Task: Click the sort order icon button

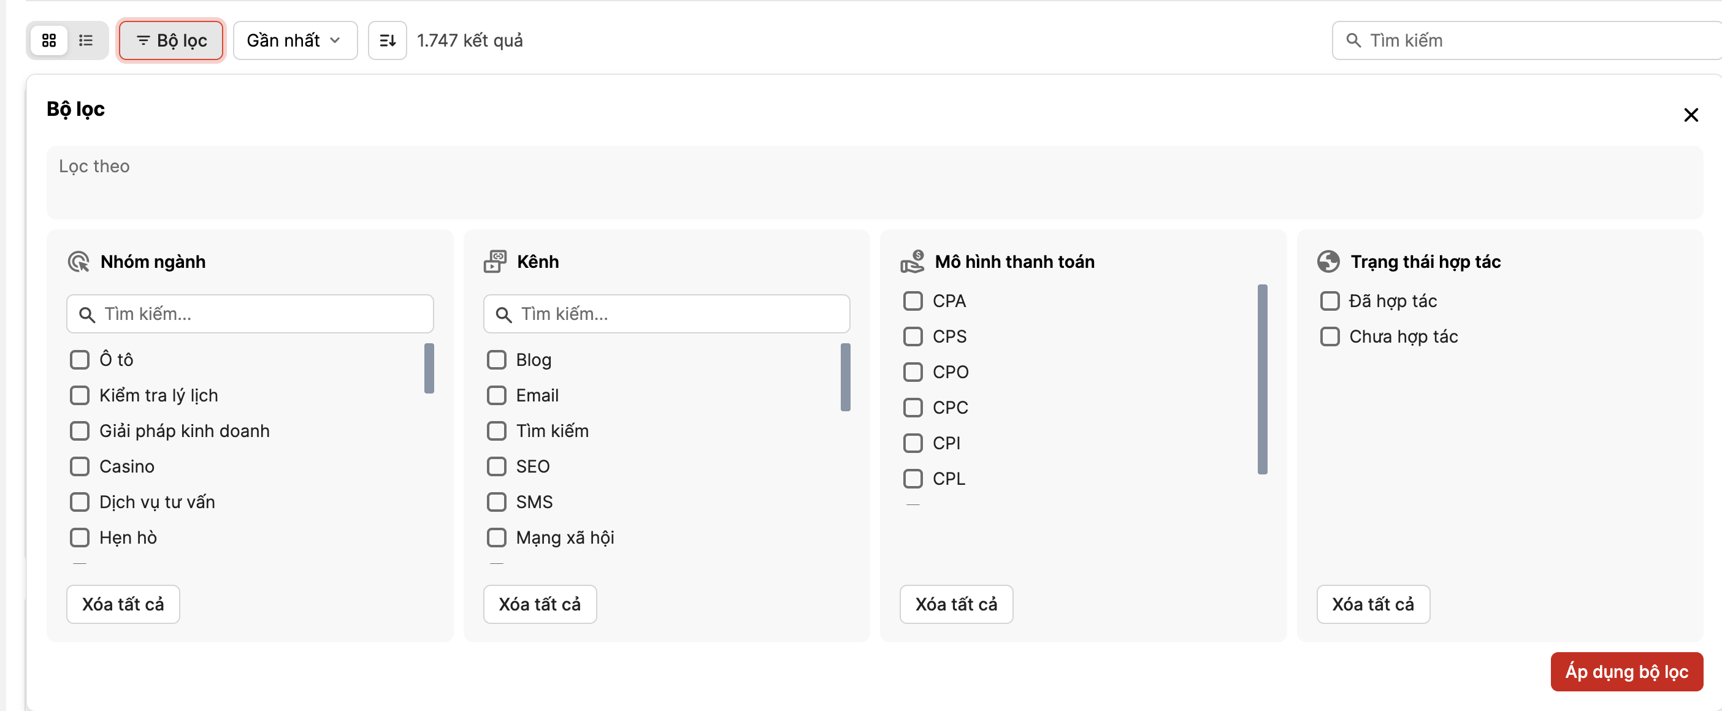Action: click(x=387, y=41)
